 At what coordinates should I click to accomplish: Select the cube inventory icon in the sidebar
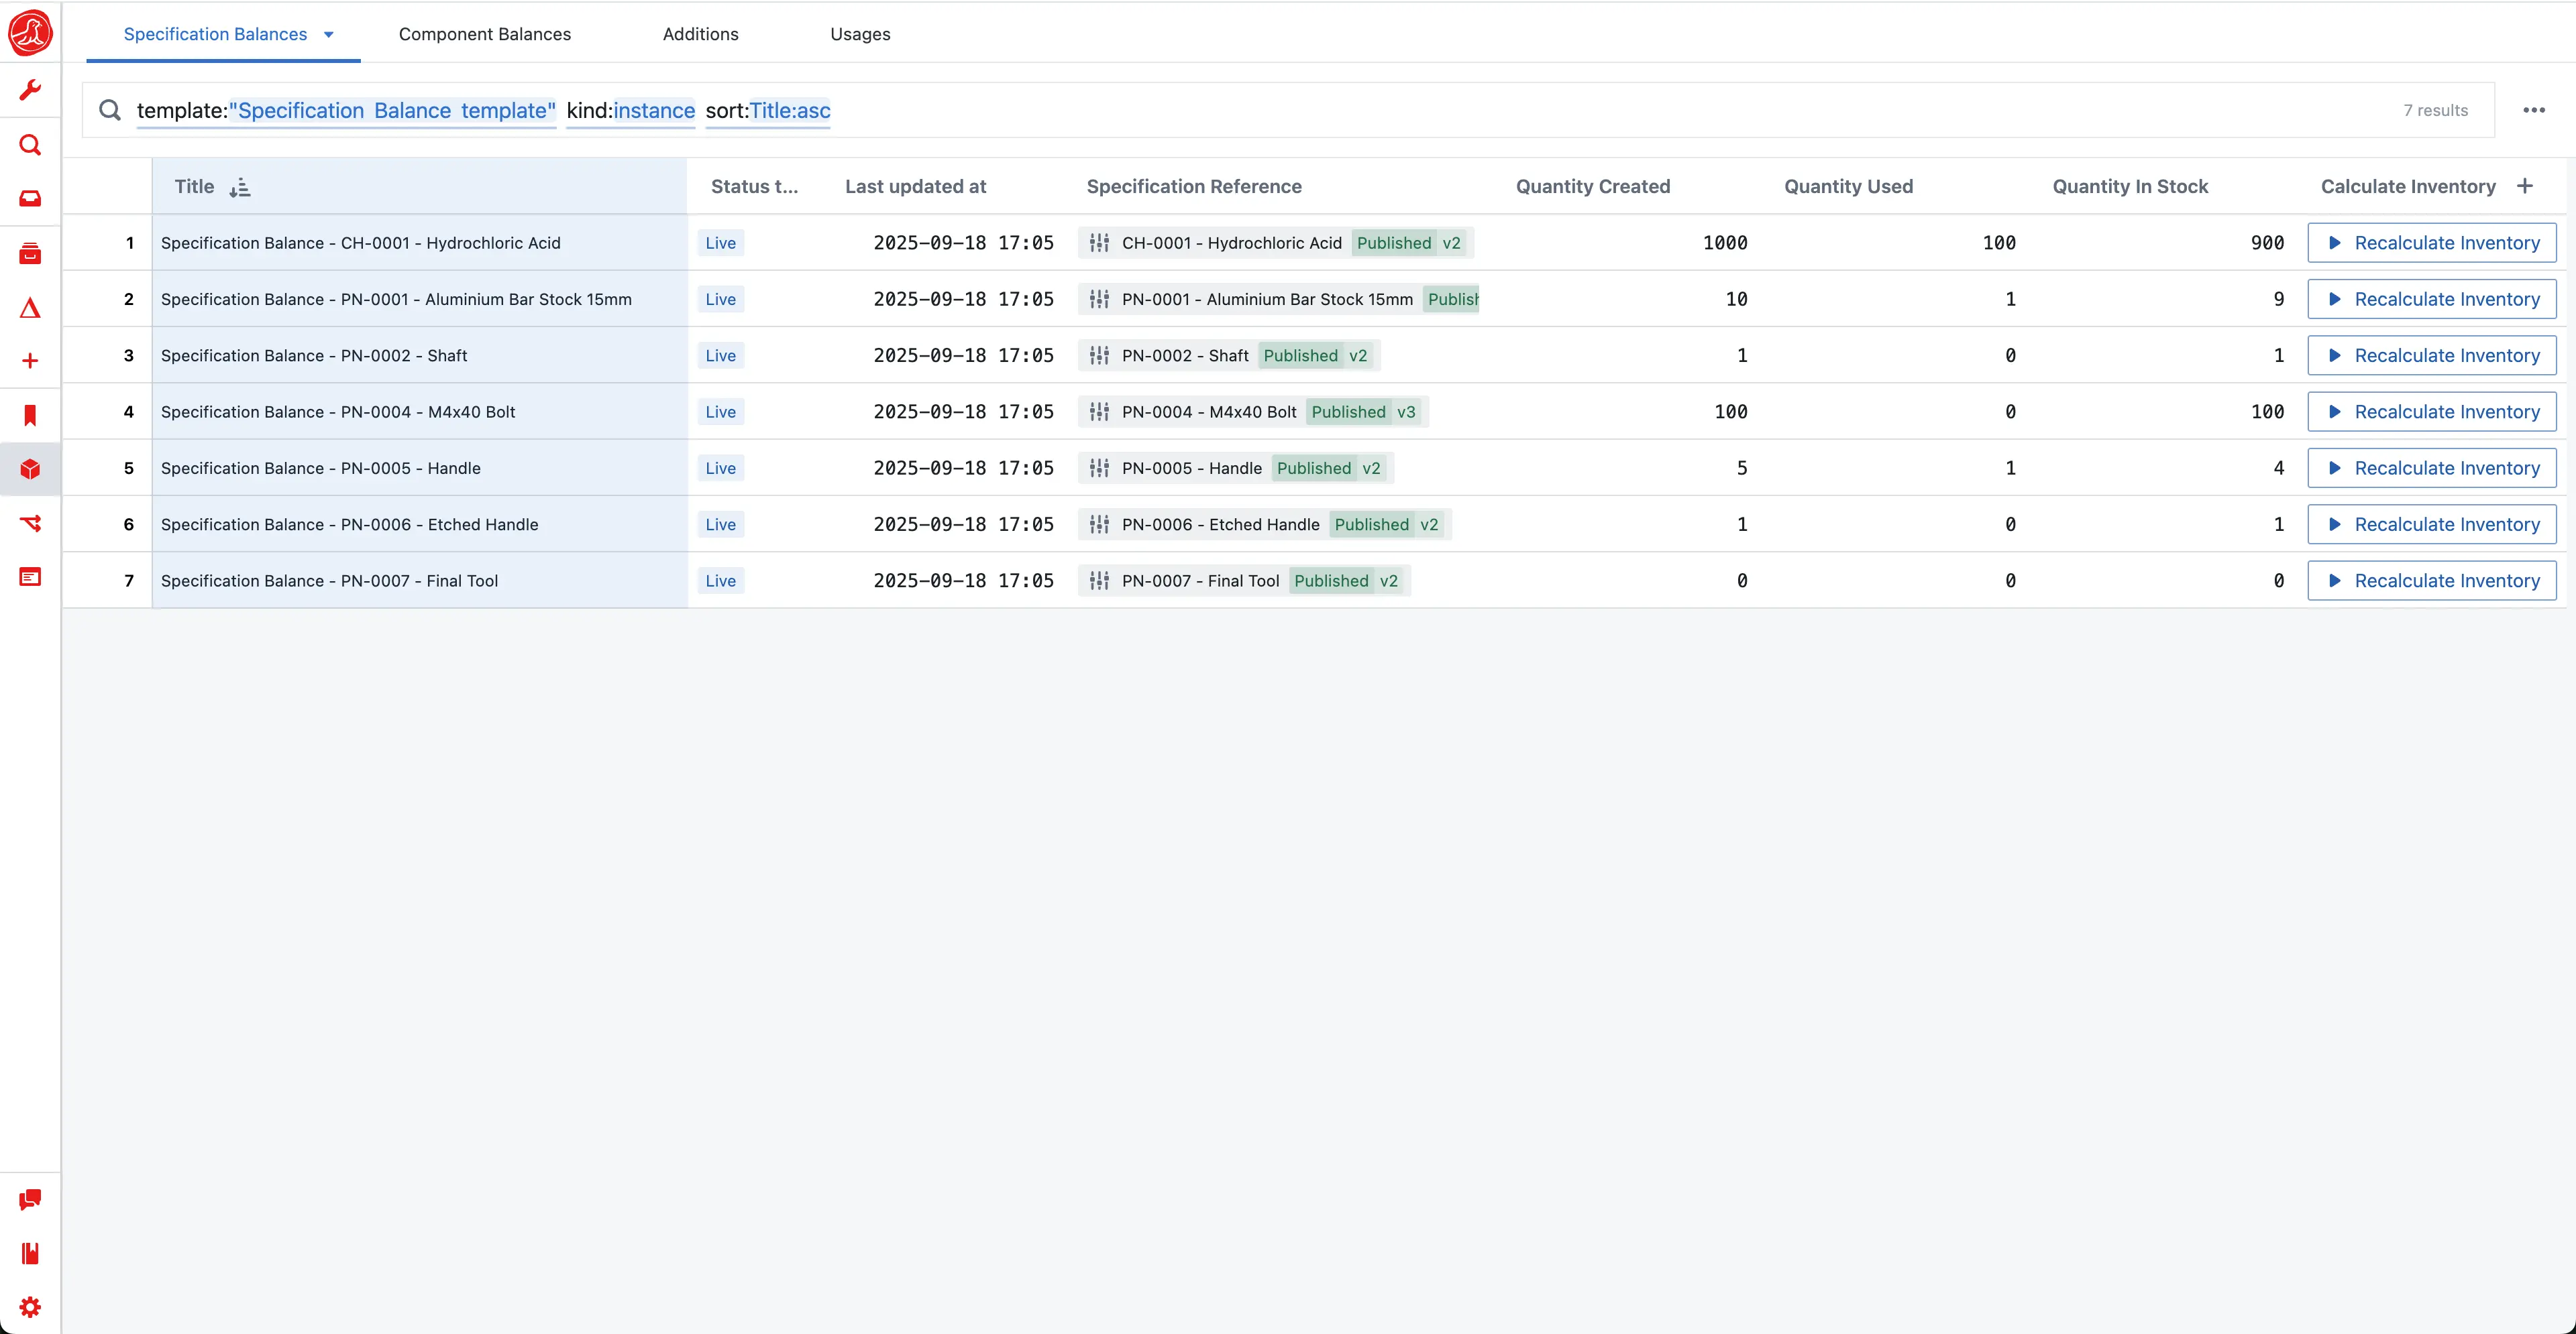click(30, 469)
